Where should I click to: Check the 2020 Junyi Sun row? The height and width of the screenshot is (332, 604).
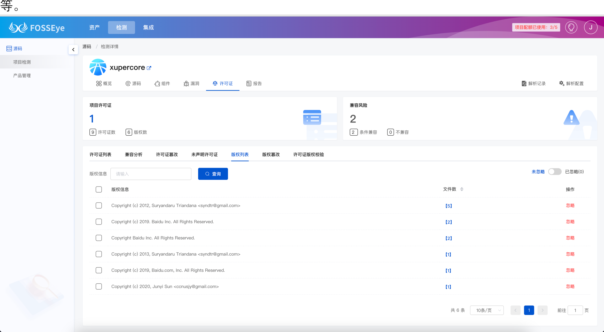pos(99,287)
